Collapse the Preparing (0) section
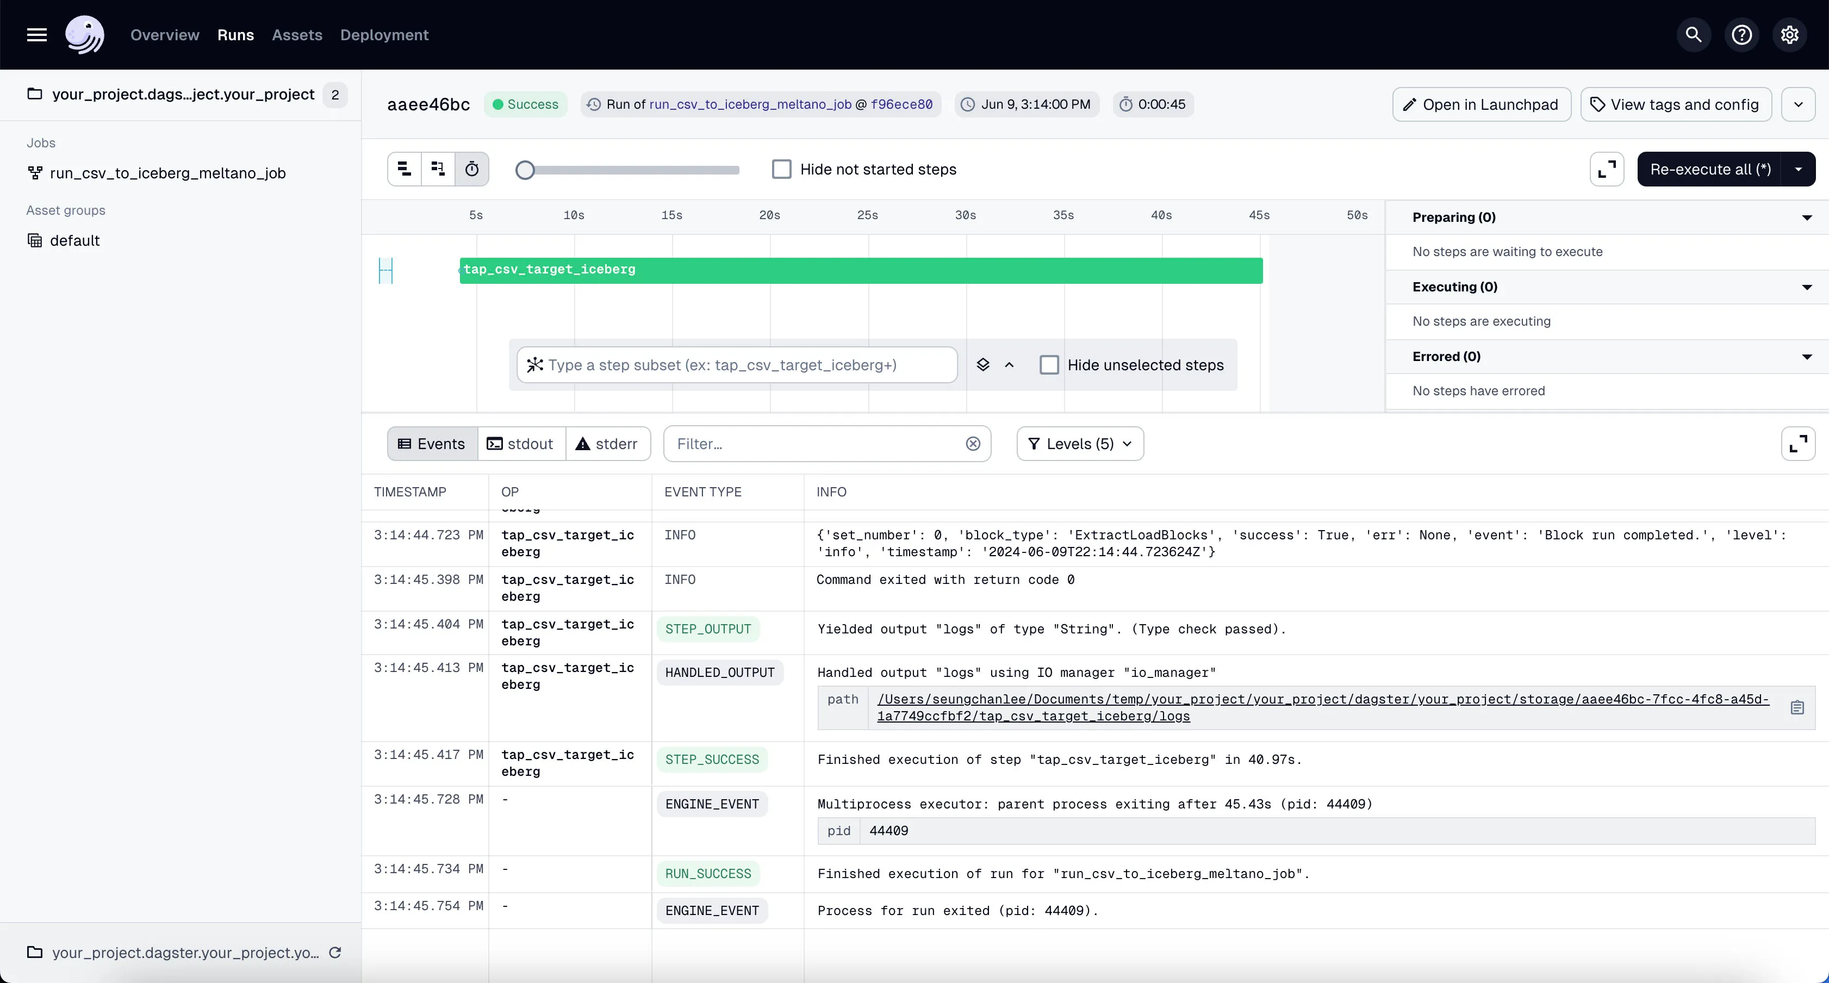 (x=1807, y=217)
